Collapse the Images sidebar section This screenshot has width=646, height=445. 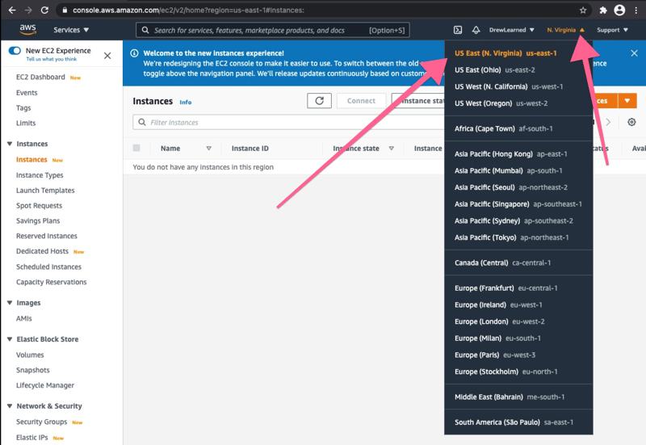(10, 303)
